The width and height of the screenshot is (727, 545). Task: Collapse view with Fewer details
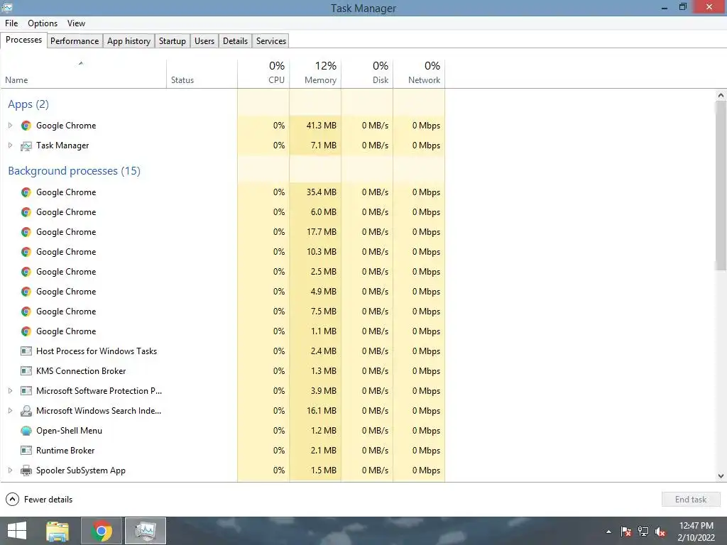(40, 499)
